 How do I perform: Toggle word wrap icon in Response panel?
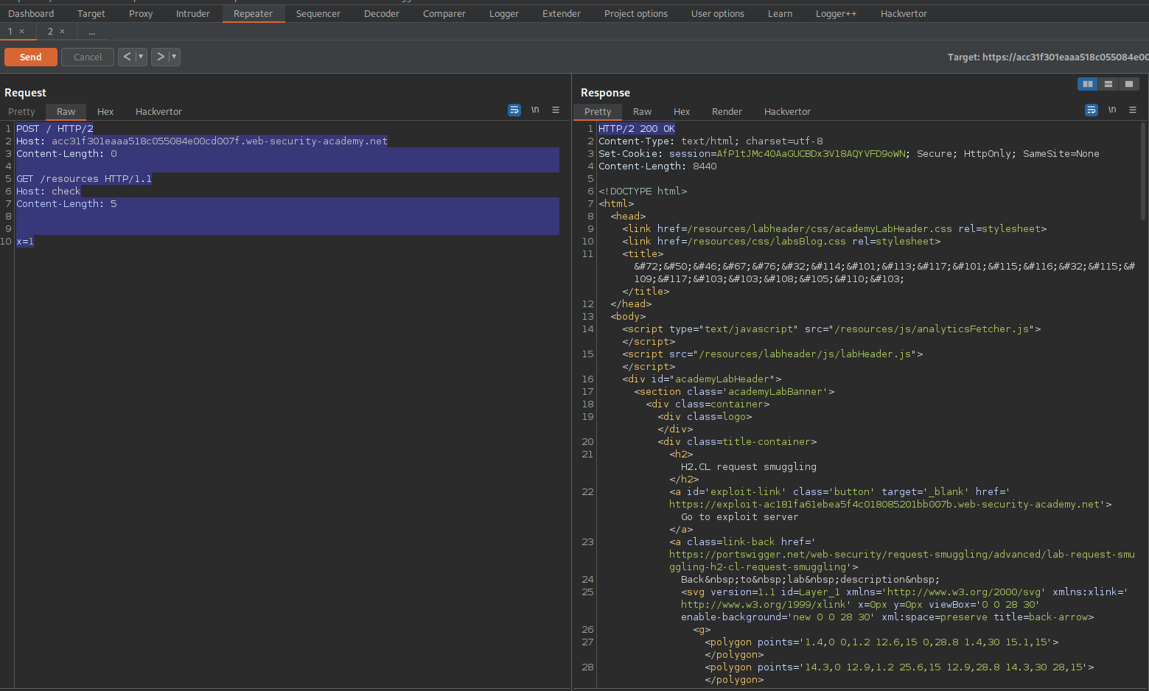point(1092,110)
